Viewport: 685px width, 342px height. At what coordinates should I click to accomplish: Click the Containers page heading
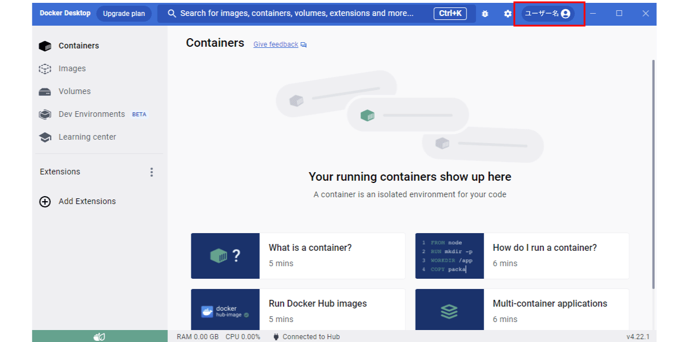tap(215, 43)
